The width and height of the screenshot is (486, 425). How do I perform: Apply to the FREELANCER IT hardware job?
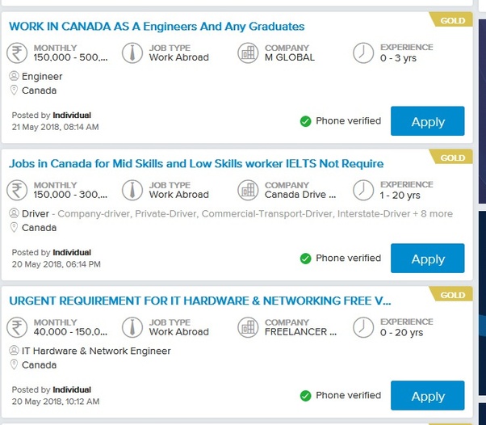pyautogui.click(x=427, y=396)
